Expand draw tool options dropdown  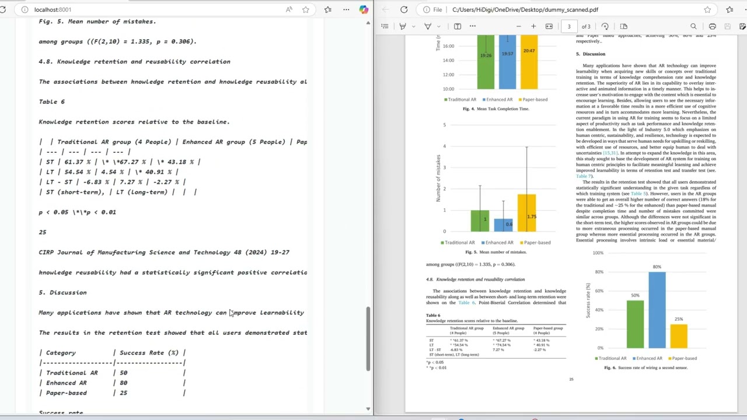pyautogui.click(x=438, y=26)
